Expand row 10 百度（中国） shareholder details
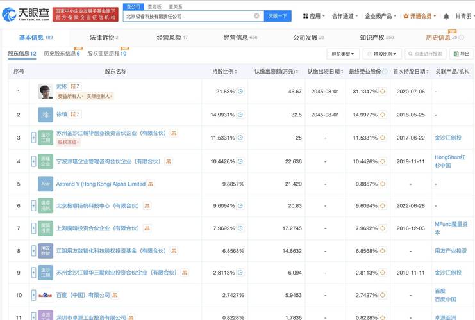 pos(33,295)
